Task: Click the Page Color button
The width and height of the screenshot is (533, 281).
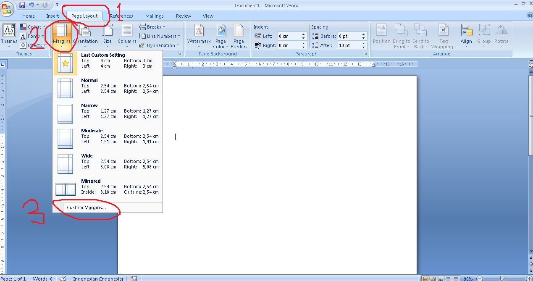Action: click(x=221, y=37)
